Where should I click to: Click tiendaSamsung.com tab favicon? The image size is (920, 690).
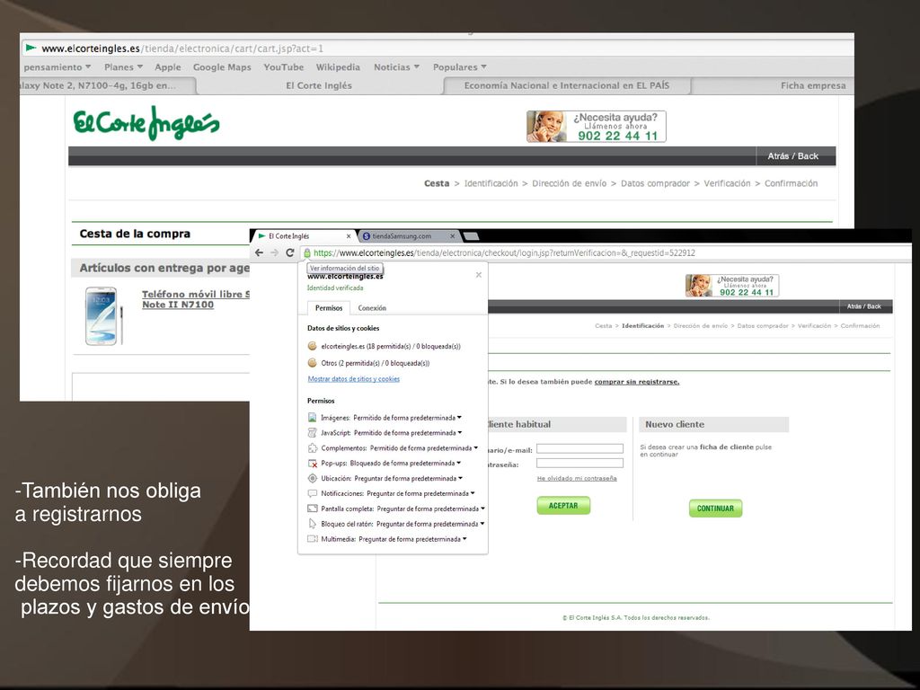point(367,236)
